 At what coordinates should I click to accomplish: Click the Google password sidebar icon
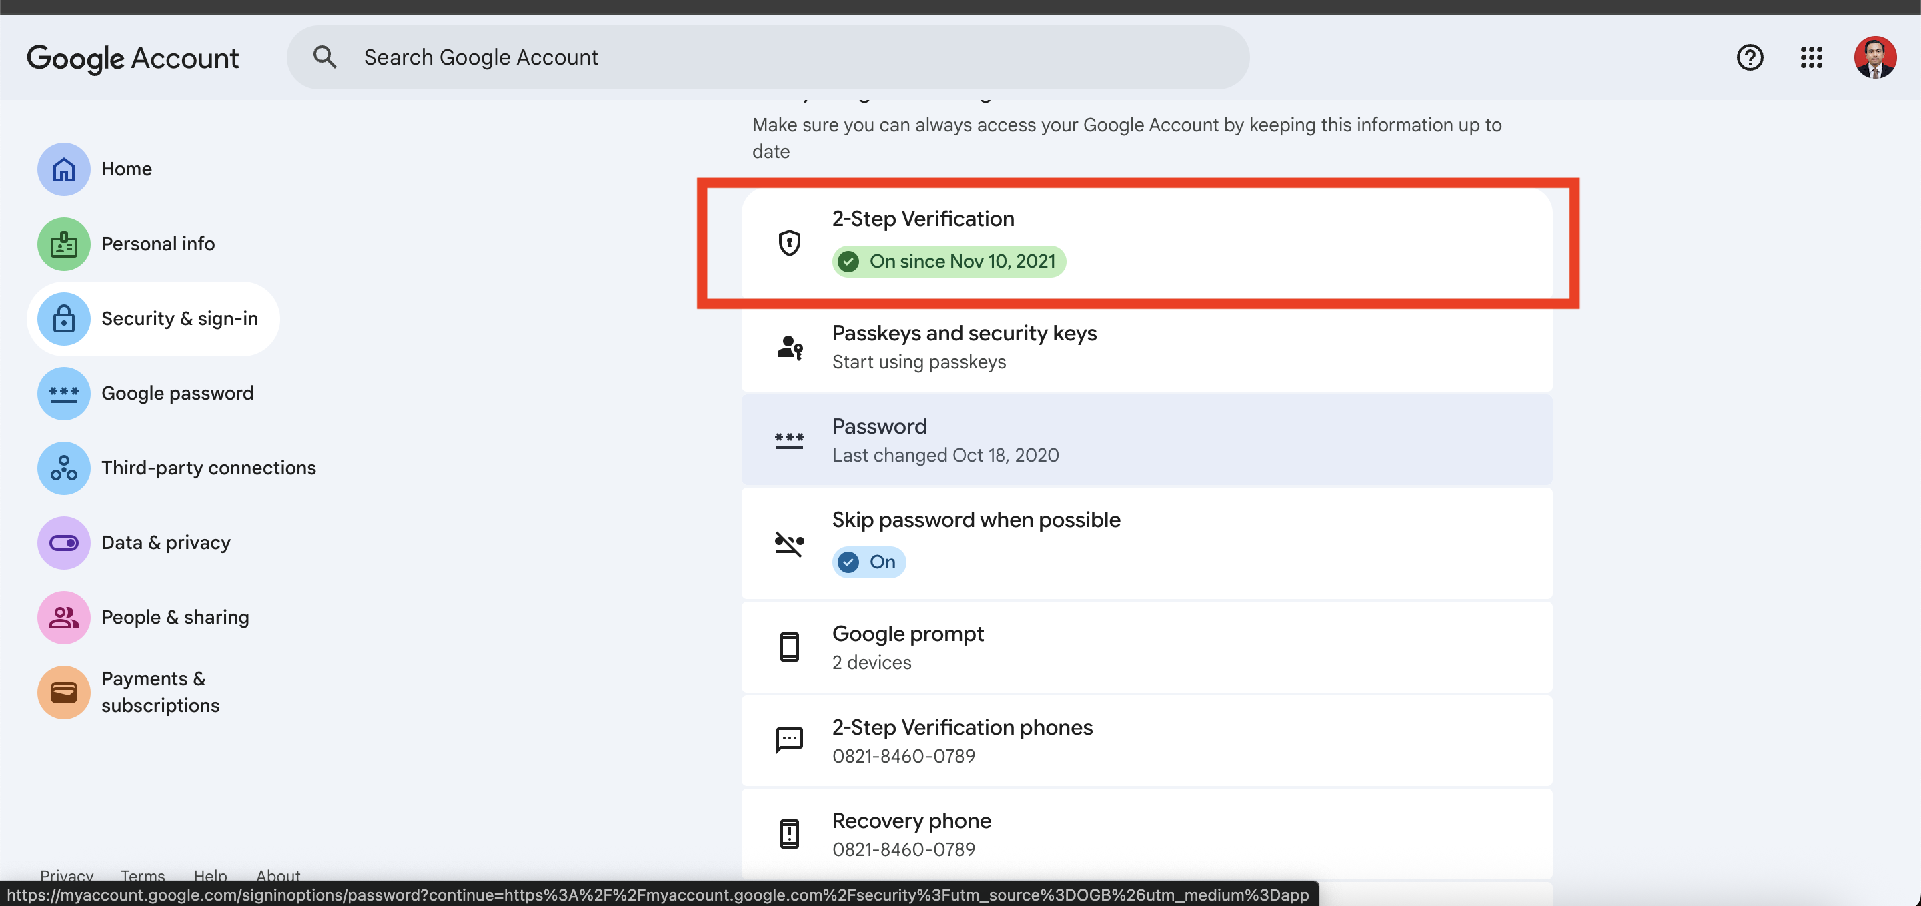click(x=63, y=394)
